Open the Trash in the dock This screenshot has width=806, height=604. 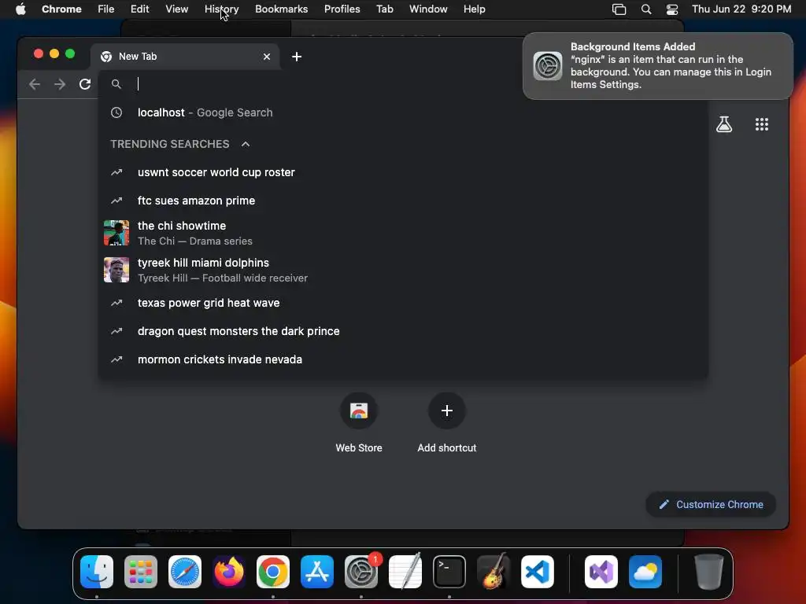(709, 572)
